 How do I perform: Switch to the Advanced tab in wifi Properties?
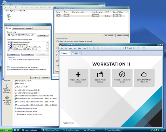(x=29, y=28)
